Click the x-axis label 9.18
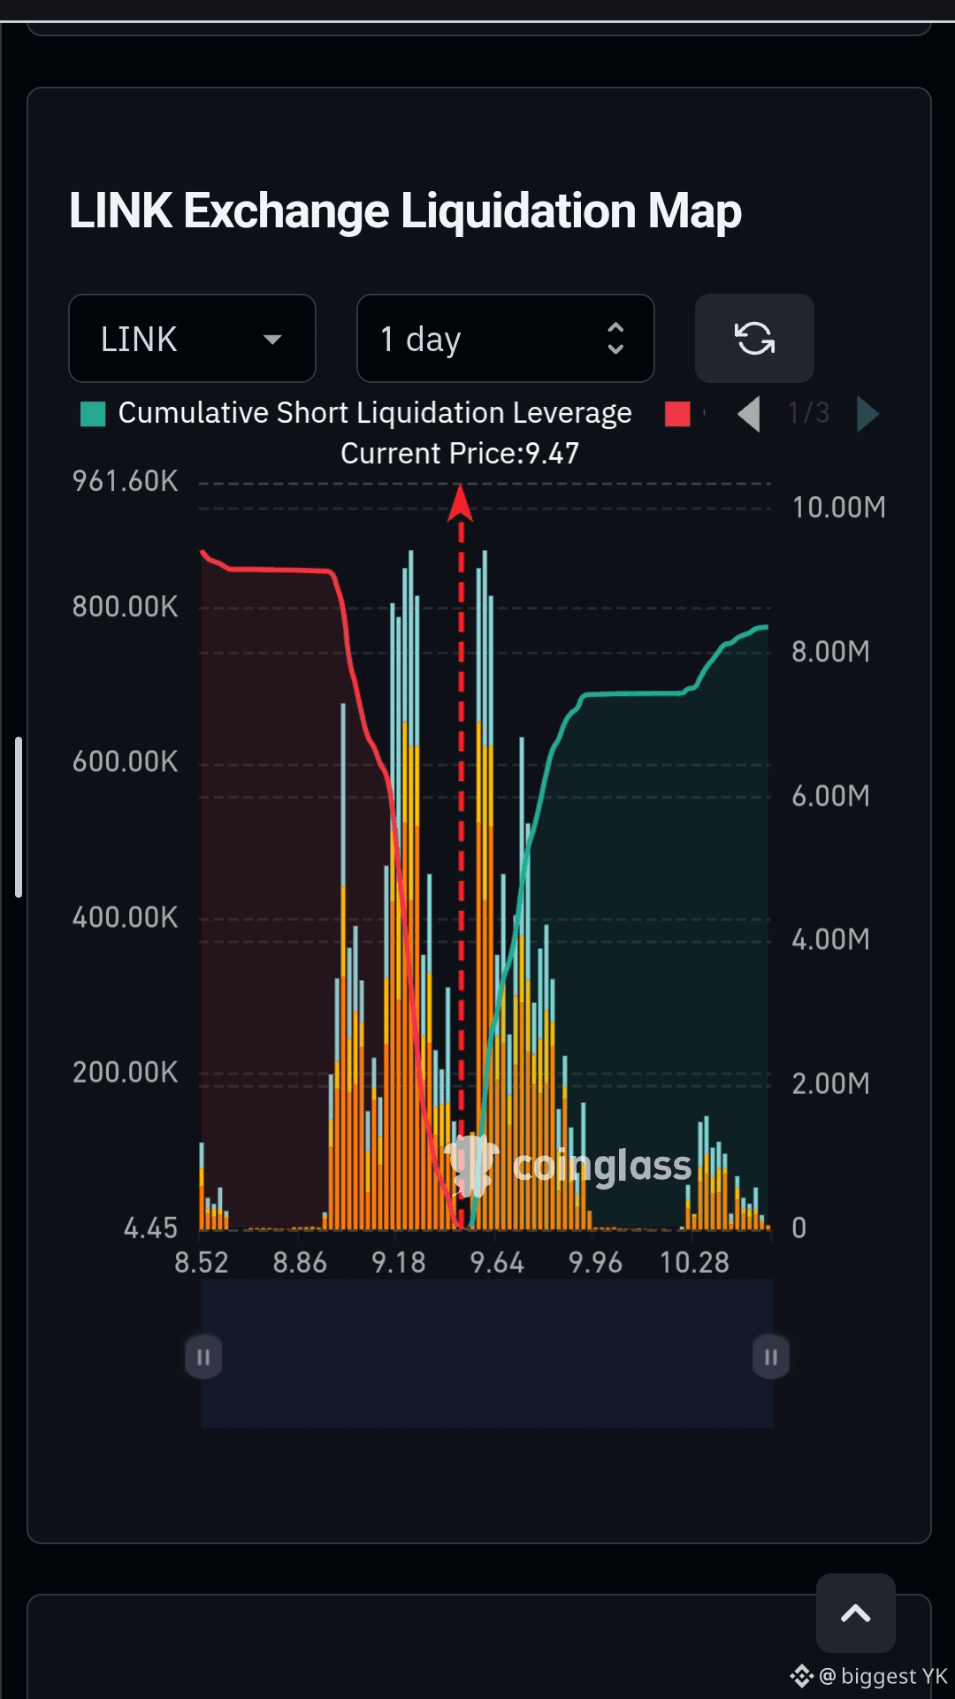Screen dimensions: 955x1699 click(x=399, y=1262)
